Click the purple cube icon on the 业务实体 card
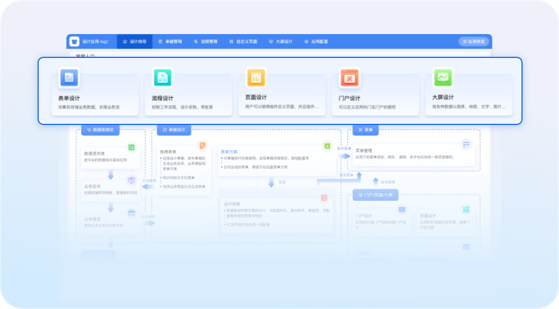Screen dimensions: 559x309 click(131, 180)
